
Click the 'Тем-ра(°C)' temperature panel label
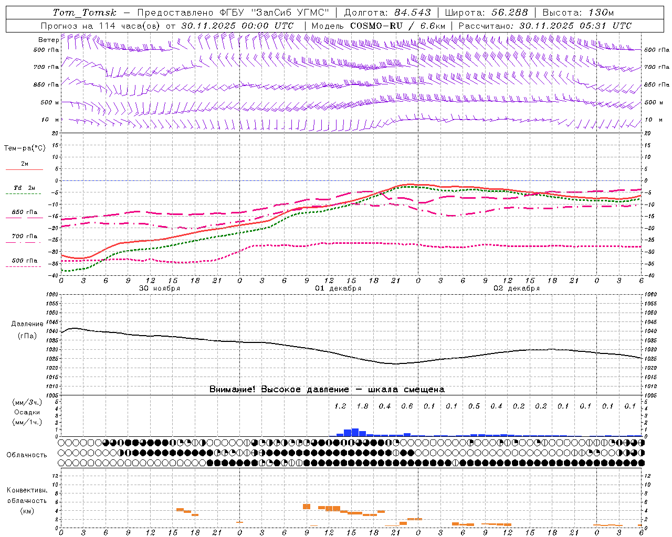[25, 148]
